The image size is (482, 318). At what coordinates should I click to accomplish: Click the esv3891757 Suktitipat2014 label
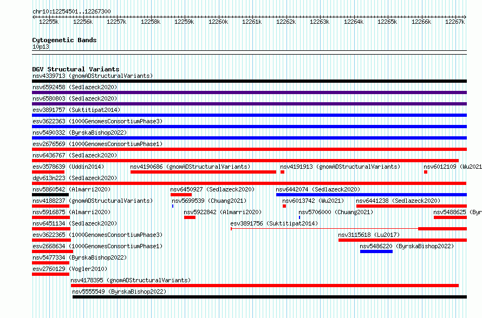pos(76,110)
